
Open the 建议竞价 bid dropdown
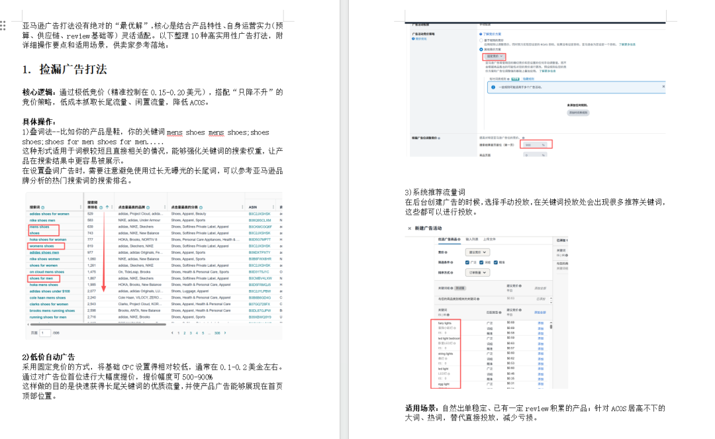click(x=477, y=252)
